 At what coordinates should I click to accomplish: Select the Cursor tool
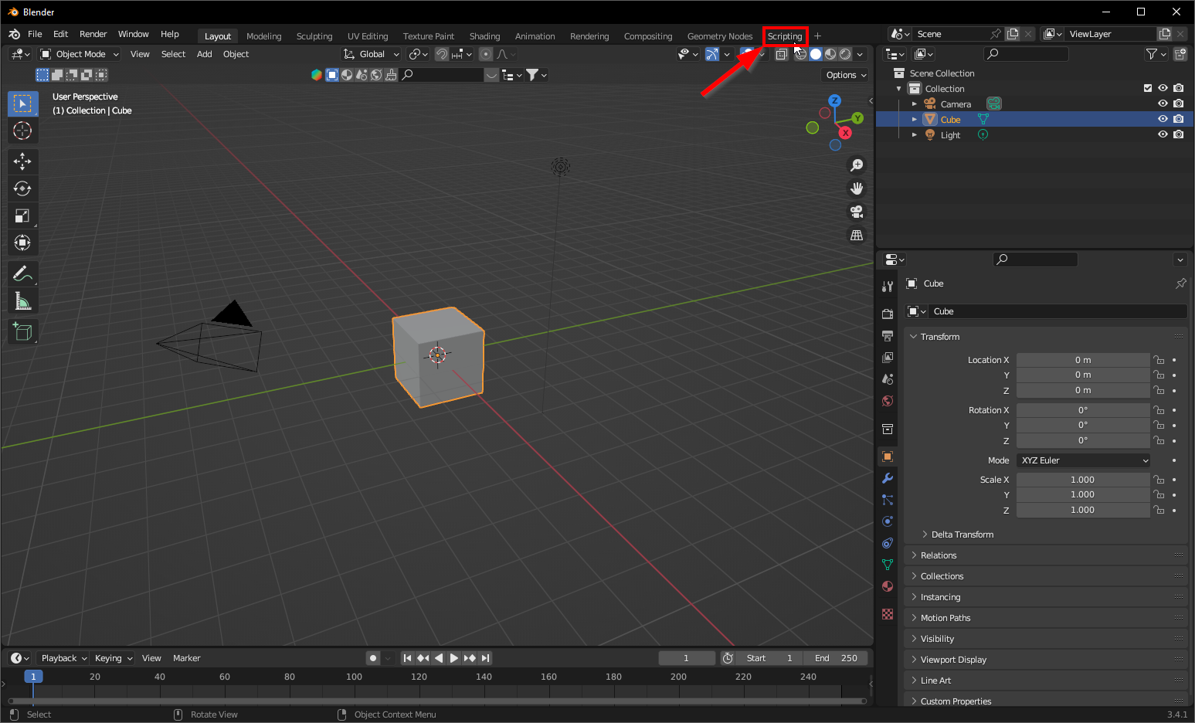click(22, 131)
